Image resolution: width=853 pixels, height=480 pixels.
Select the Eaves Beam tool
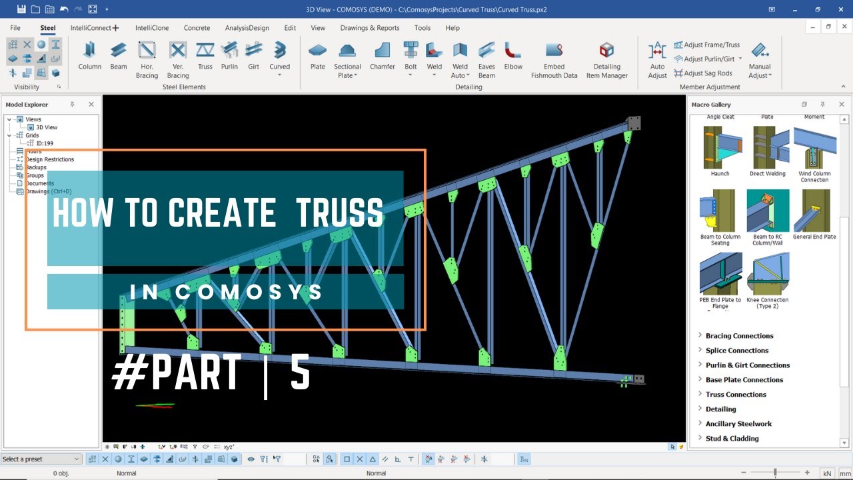(486, 59)
